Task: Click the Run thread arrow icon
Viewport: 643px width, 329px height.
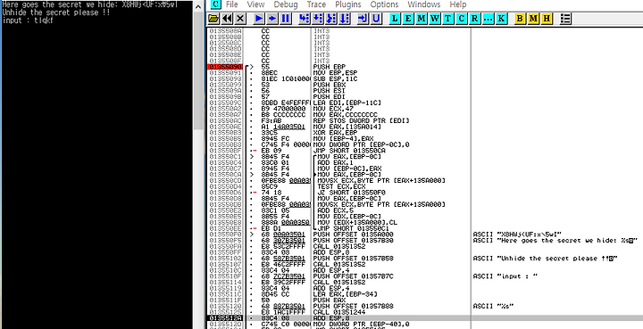Action: point(271,19)
